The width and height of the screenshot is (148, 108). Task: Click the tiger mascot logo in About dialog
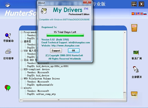44,11
